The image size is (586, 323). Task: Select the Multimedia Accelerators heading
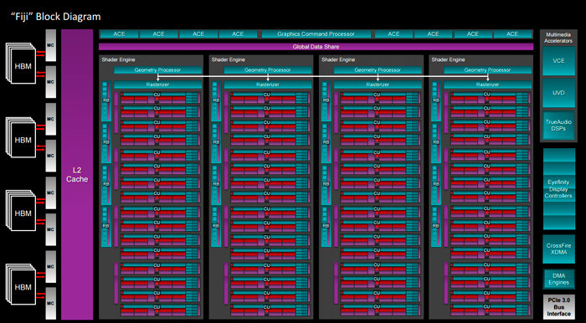(x=558, y=38)
